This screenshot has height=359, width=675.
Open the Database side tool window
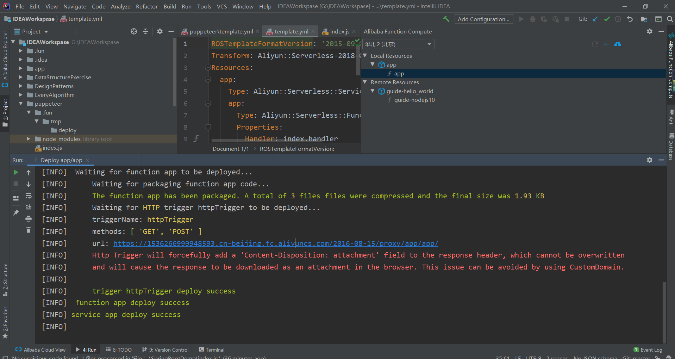pos(671,147)
